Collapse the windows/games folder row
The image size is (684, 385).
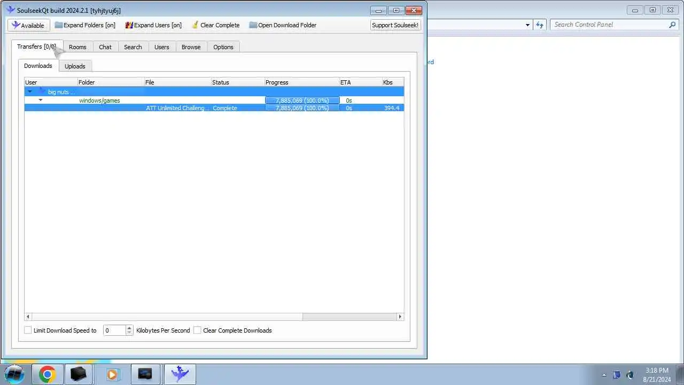coord(41,100)
